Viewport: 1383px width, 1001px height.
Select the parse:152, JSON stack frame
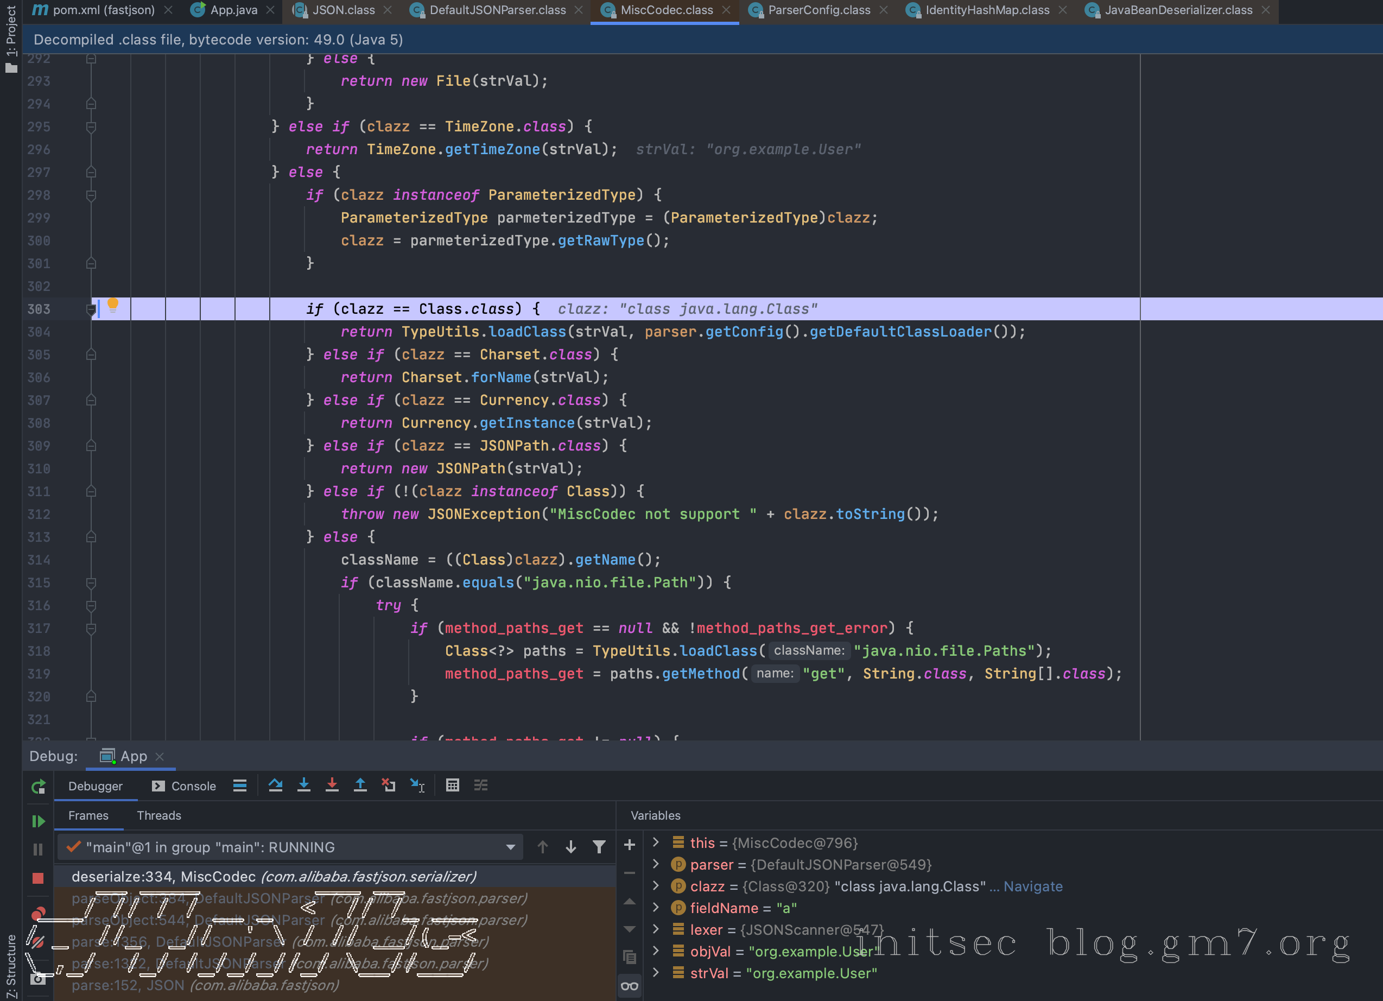pos(205,985)
